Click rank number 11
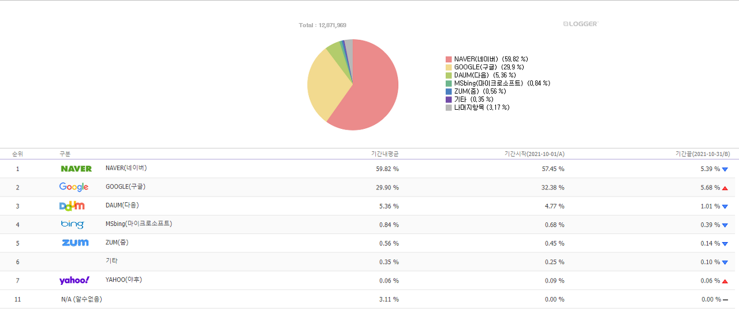The image size is (739, 312). pyautogui.click(x=18, y=299)
